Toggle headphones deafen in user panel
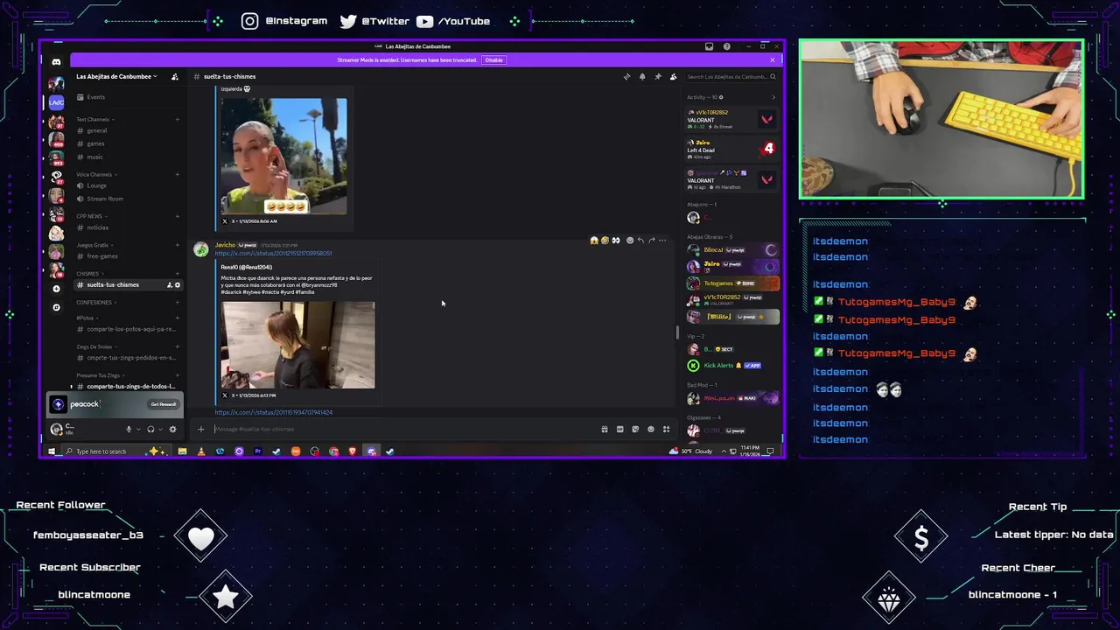Viewport: 1120px width, 630px height. tap(150, 429)
